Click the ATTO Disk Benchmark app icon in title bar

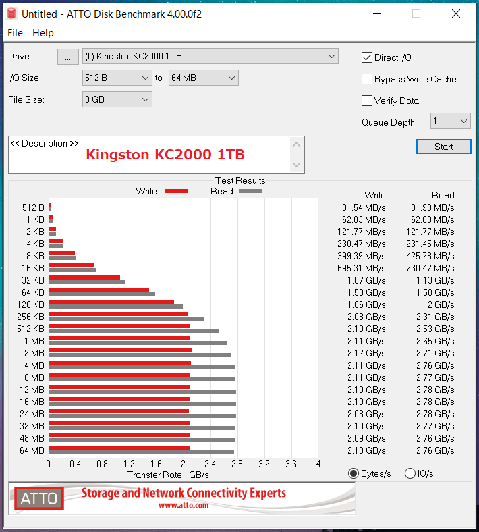[x=11, y=14]
